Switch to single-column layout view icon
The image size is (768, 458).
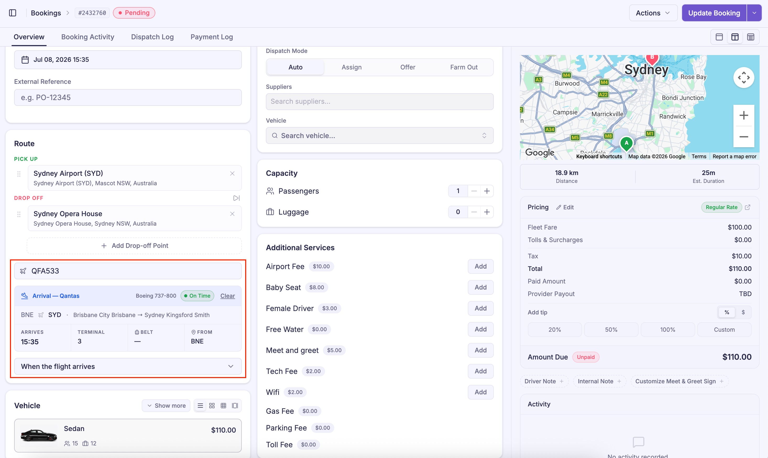(719, 37)
